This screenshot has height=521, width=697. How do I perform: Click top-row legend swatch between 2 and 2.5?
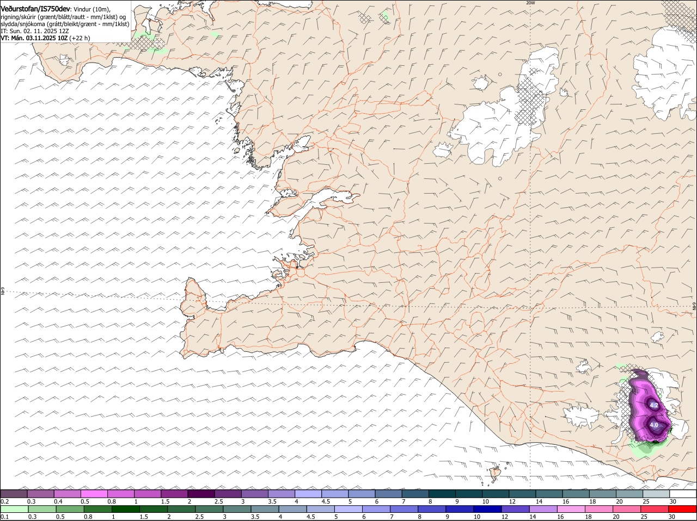pos(201,493)
